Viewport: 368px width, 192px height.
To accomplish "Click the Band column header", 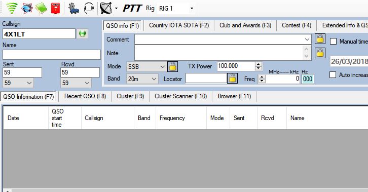I will [145, 118].
